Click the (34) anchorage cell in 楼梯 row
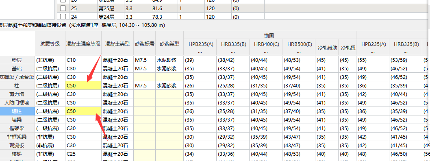 (200, 154)
